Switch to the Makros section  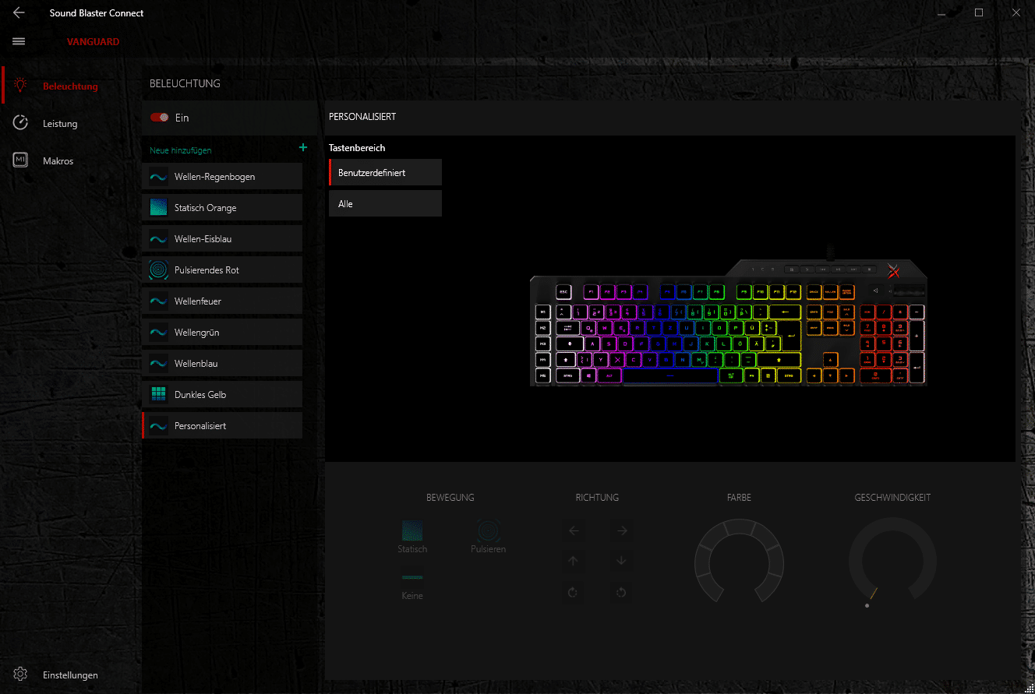click(58, 160)
